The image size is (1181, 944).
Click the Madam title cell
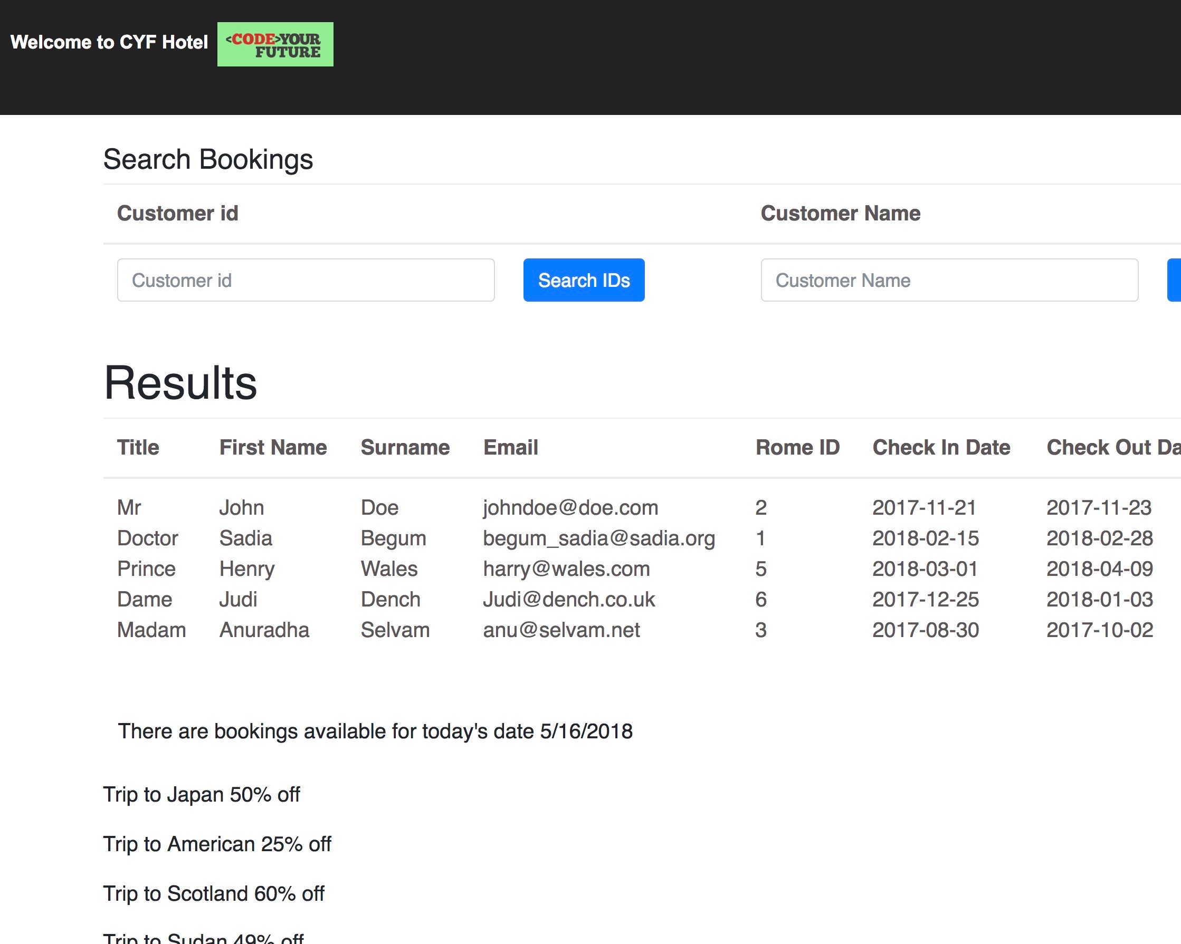click(x=152, y=630)
